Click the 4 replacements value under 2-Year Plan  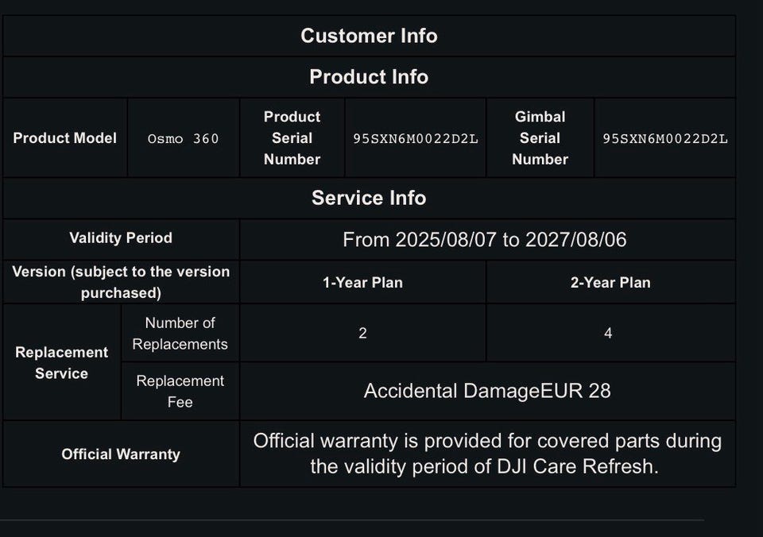tap(608, 334)
